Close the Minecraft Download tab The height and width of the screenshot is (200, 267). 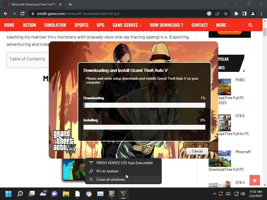coord(60,4)
